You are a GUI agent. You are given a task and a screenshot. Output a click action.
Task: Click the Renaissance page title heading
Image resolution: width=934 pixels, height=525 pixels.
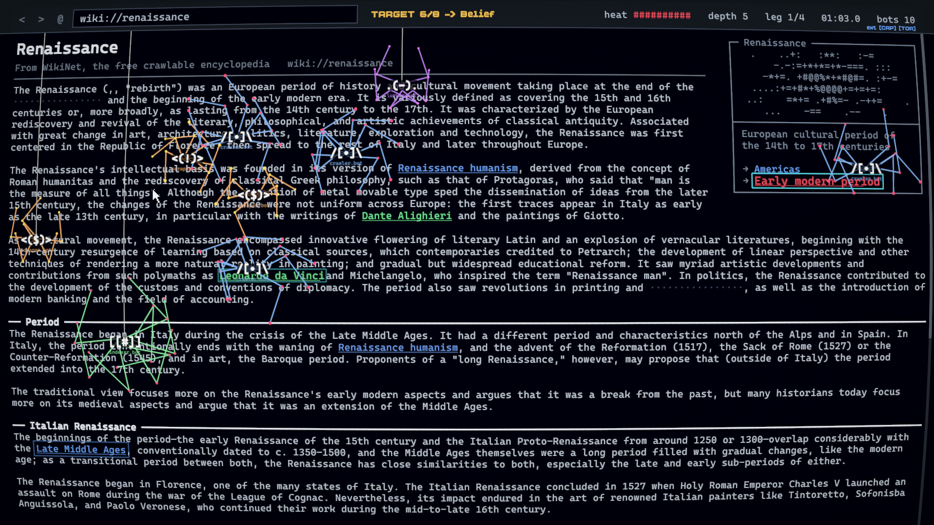pos(67,48)
